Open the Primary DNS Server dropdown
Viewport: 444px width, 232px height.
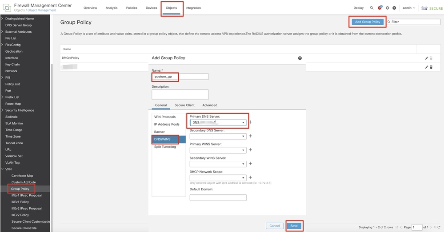point(218,123)
